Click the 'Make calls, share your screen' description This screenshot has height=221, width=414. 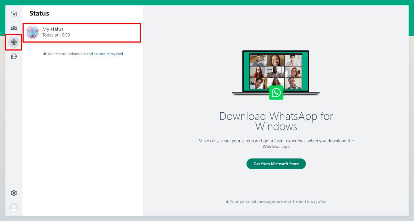click(x=276, y=144)
